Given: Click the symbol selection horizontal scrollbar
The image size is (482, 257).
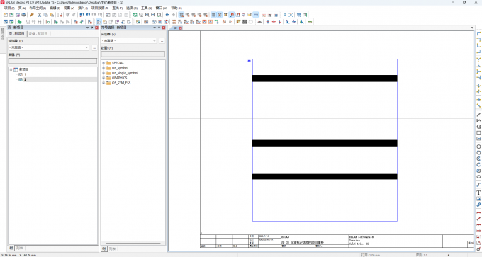Looking at the screenshot, I should 133,243.
